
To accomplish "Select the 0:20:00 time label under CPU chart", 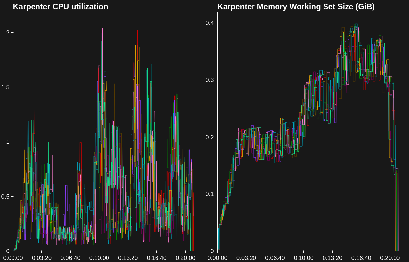I will [x=185, y=258].
